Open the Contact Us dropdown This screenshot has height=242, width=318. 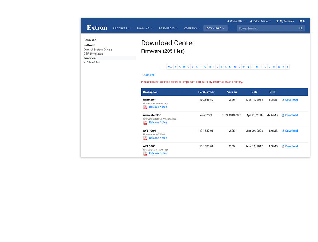click(236, 21)
